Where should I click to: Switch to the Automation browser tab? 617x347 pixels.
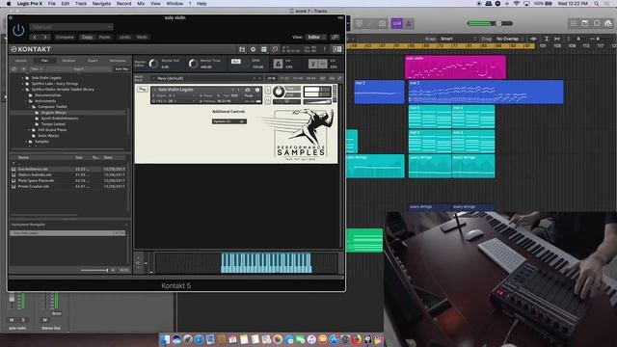[118, 61]
